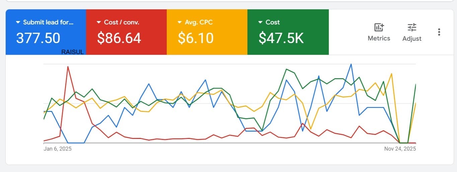Expand the Avg. CPC dropdown arrow
The height and width of the screenshot is (172, 457).
pyautogui.click(x=180, y=22)
